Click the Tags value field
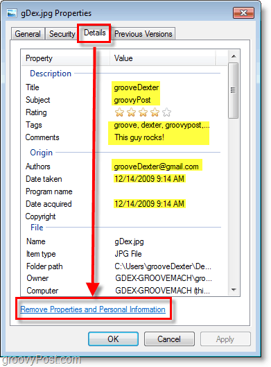 [161, 125]
